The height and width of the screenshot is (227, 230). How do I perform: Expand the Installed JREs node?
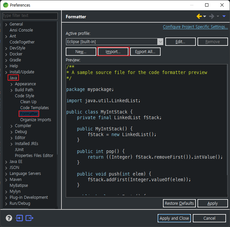pyautogui.click(x=11, y=144)
